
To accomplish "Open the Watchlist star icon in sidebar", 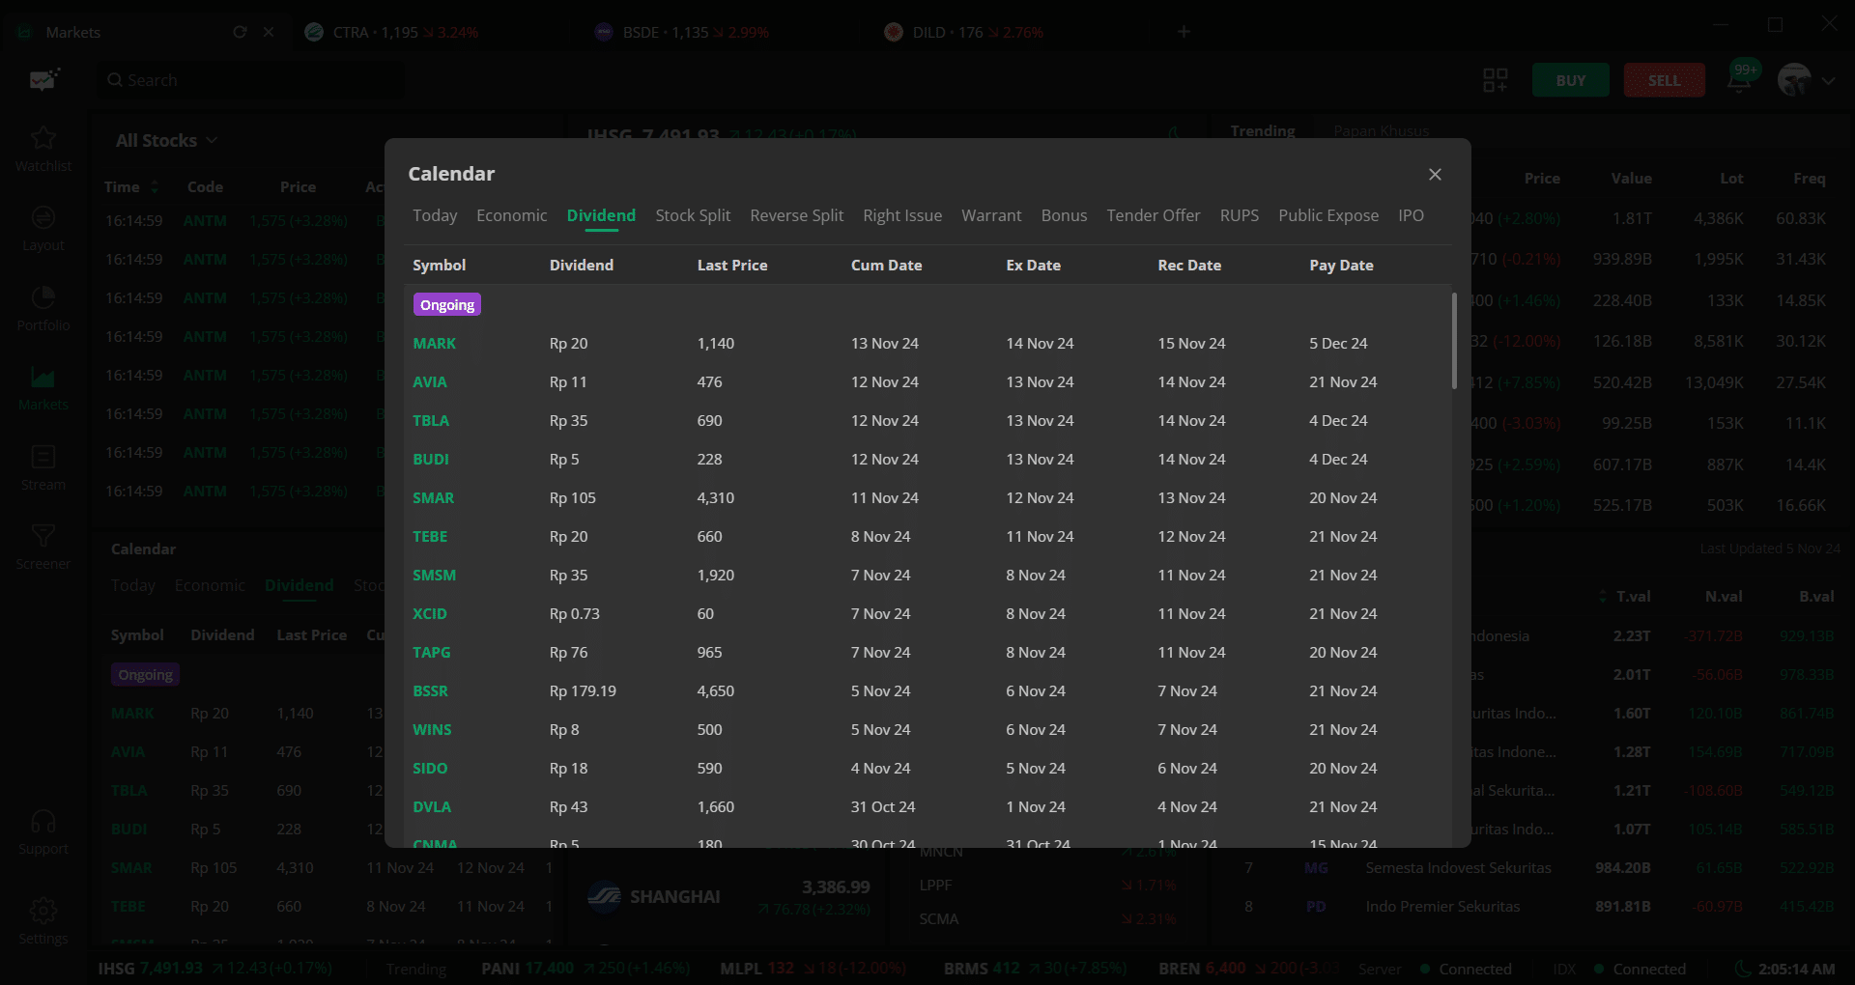I will pyautogui.click(x=43, y=139).
